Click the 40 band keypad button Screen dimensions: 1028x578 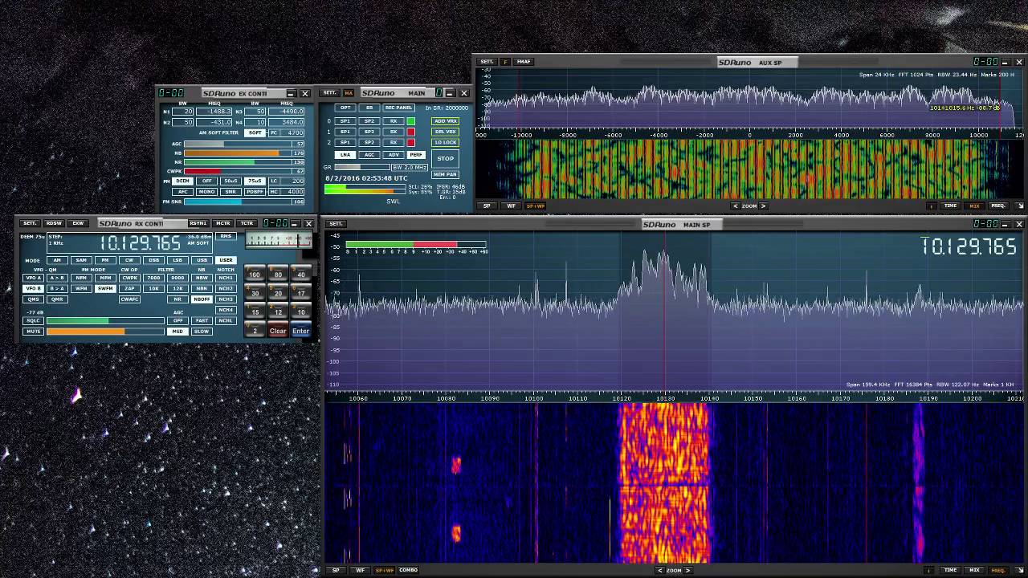pos(301,274)
